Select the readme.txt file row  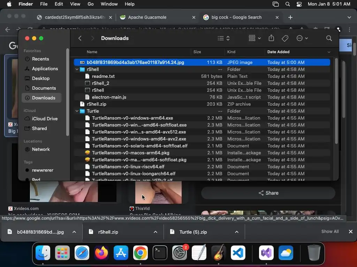click(202, 76)
